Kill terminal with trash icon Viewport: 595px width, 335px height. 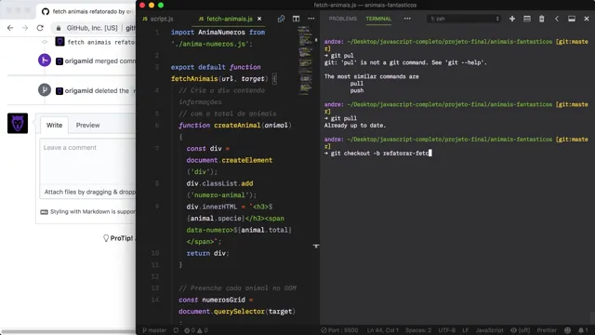coord(541,19)
